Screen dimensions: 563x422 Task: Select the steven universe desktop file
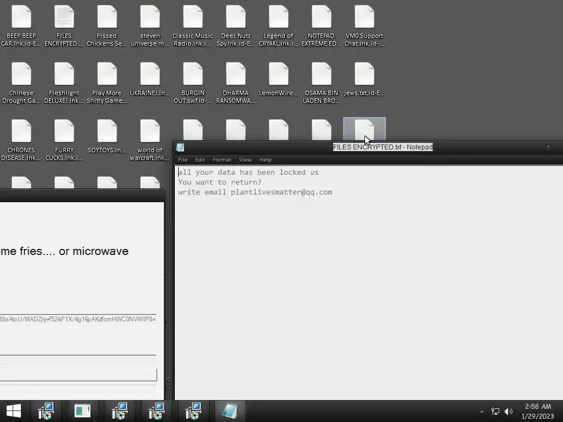point(150,26)
